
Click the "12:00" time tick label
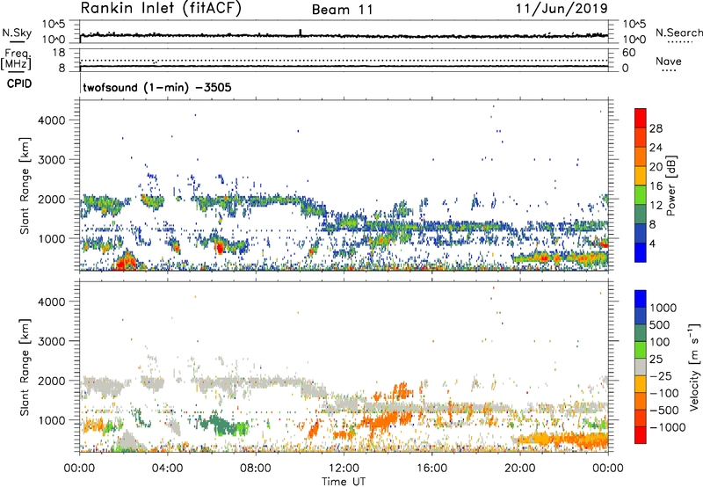344,469
